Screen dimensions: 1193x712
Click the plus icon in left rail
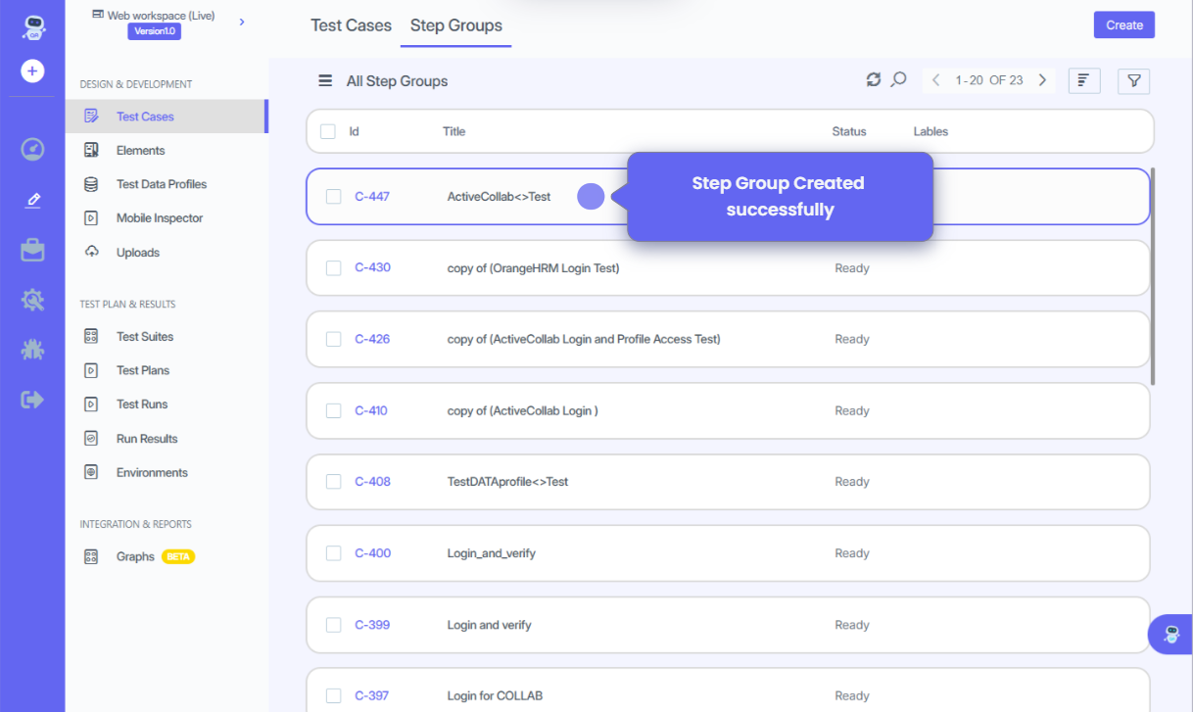tap(32, 71)
